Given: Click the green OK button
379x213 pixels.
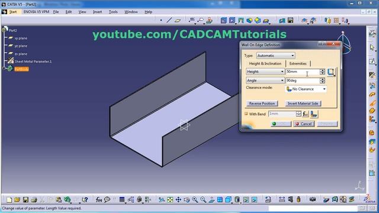Looking at the screenshot, I should 281,124.
